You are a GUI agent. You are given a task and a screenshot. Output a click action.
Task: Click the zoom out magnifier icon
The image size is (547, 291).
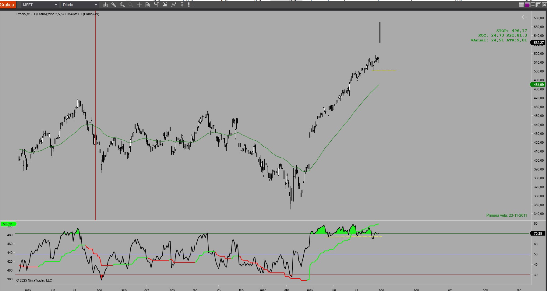click(131, 5)
